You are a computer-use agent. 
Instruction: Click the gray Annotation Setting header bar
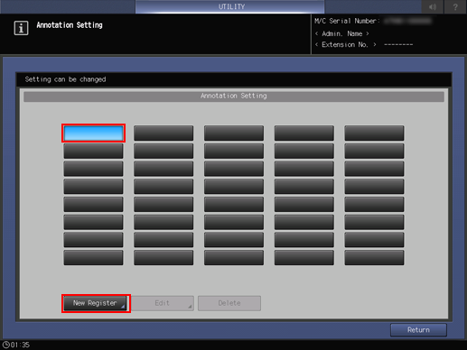pos(234,97)
